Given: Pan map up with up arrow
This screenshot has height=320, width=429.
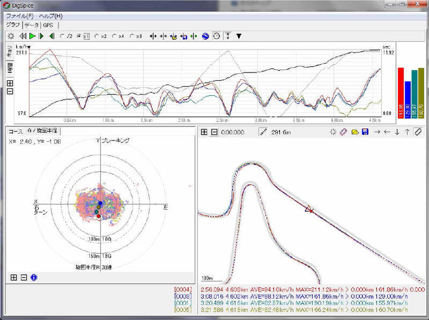Looking at the screenshot, I should [x=407, y=132].
